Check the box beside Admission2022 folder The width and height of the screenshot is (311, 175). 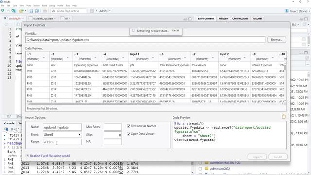pos(200,169)
